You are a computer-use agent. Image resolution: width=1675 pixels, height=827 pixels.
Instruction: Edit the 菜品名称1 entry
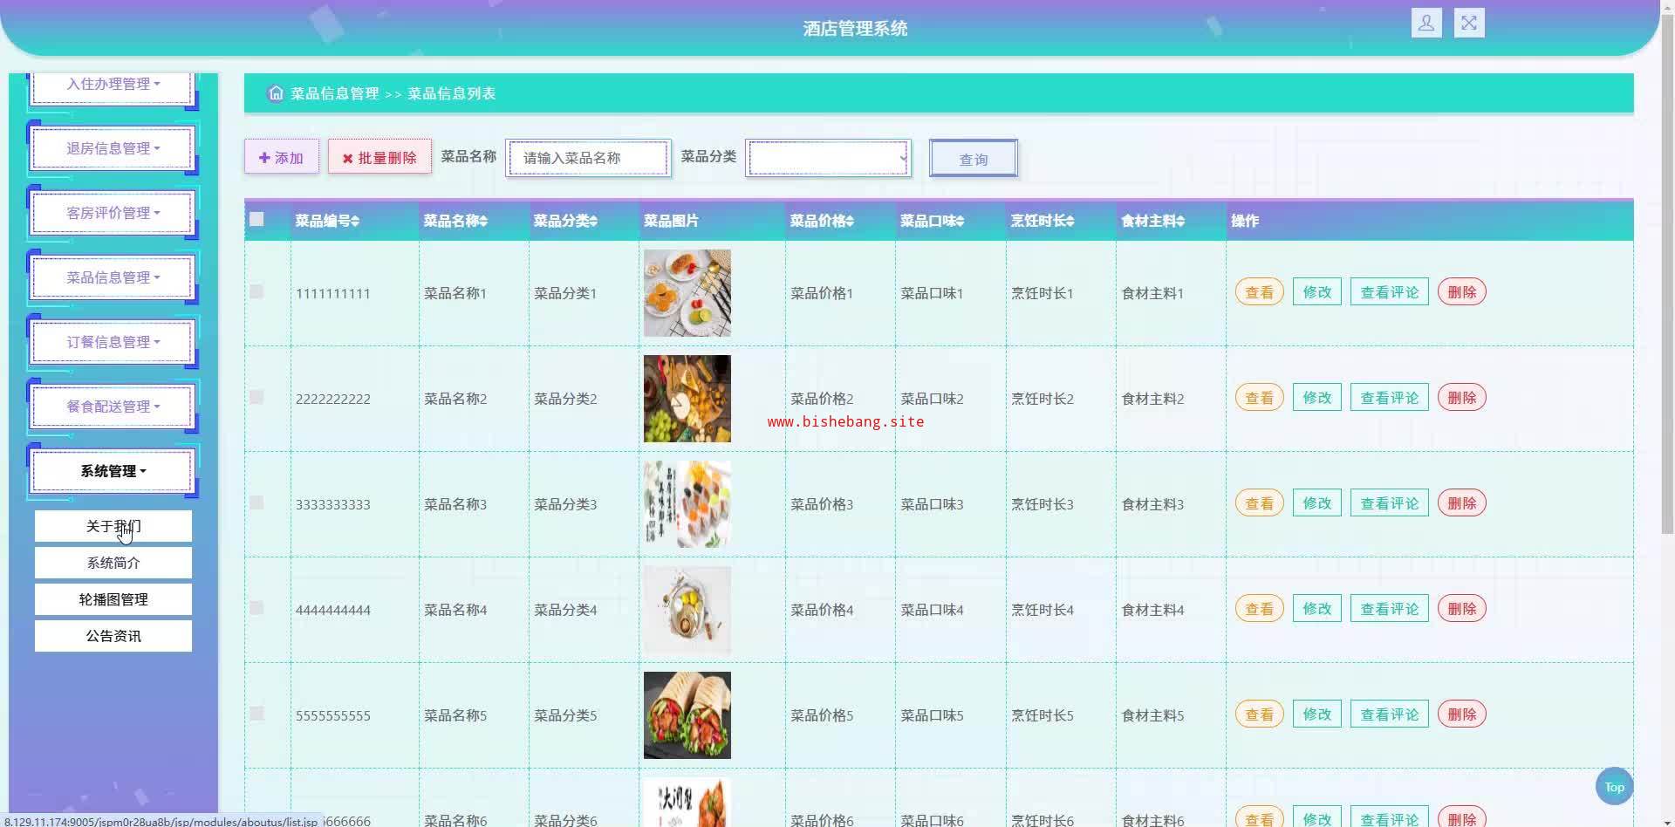pyautogui.click(x=1316, y=292)
